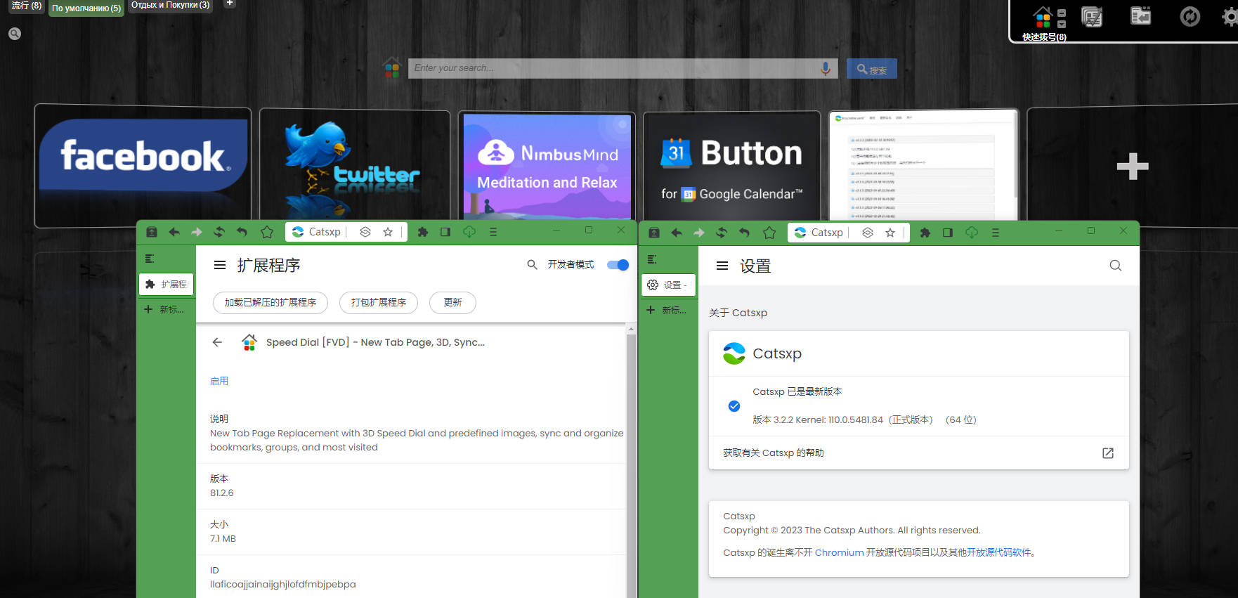Select the version text 81.2.6
Image resolution: width=1238 pixels, height=598 pixels.
222,493
